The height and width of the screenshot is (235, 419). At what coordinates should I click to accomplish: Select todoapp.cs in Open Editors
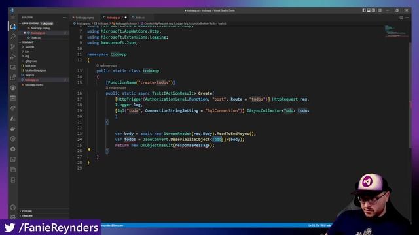[38, 33]
